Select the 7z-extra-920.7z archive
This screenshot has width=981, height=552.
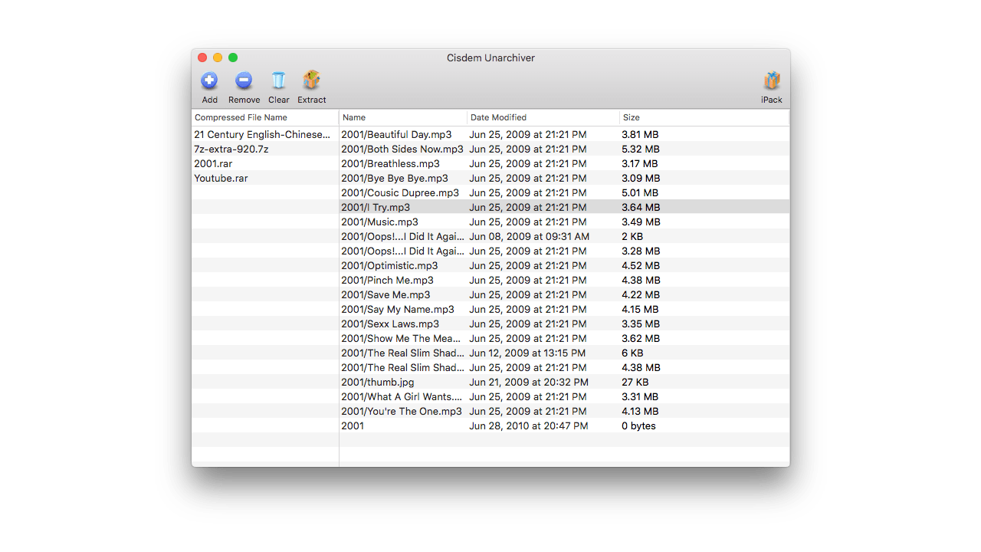(x=265, y=149)
